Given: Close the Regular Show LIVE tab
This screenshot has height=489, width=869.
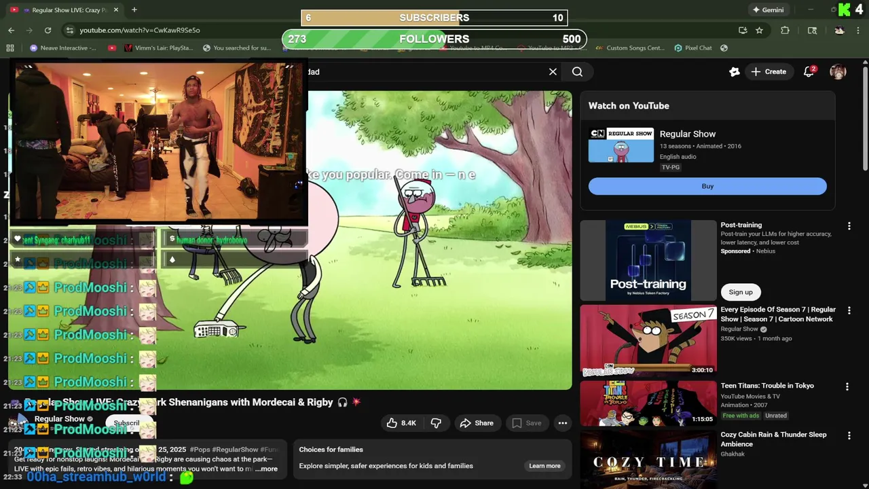Looking at the screenshot, I should pyautogui.click(x=115, y=10).
